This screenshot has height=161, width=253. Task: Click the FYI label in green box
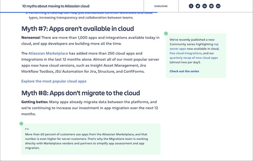pyautogui.click(x=27, y=129)
